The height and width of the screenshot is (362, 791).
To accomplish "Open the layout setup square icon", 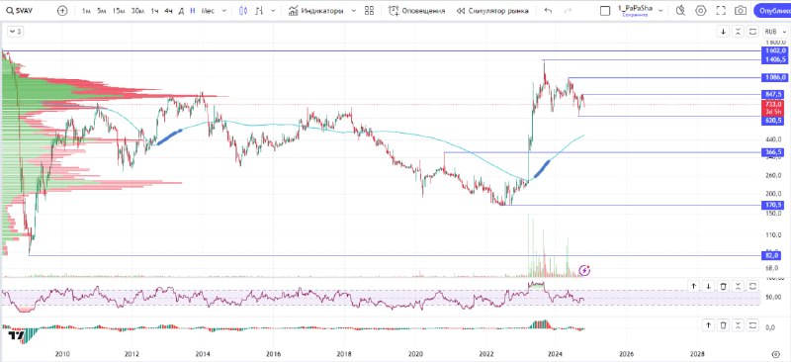I will click(x=605, y=11).
